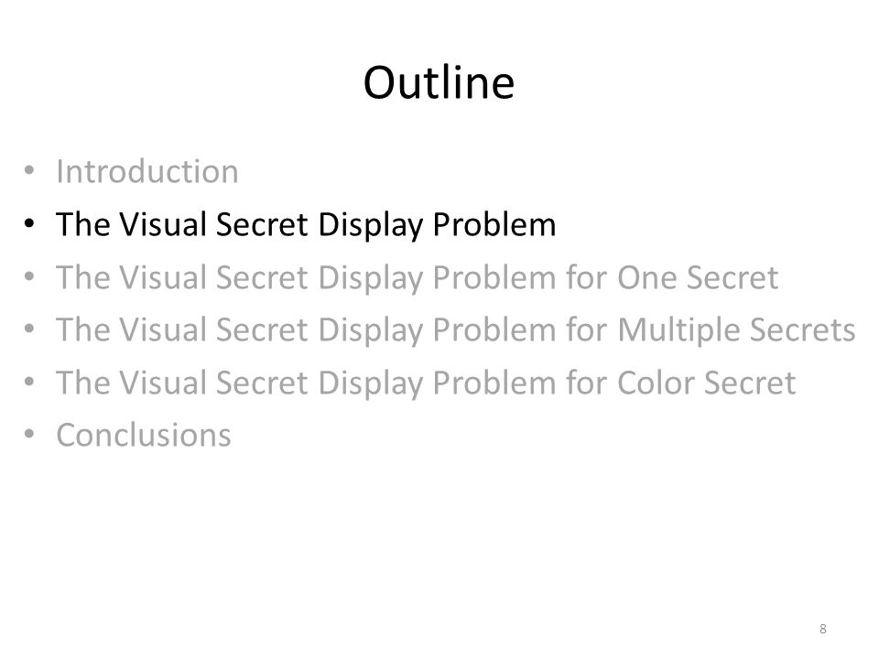Click the "Conclusions" outline item

pyautogui.click(x=144, y=435)
